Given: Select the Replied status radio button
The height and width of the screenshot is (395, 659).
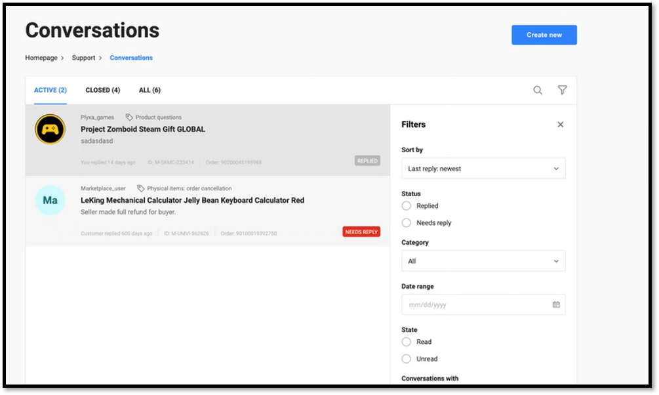Looking at the screenshot, I should (407, 206).
